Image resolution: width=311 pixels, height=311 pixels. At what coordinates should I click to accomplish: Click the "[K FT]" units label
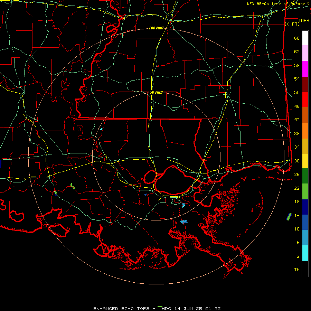(292, 24)
